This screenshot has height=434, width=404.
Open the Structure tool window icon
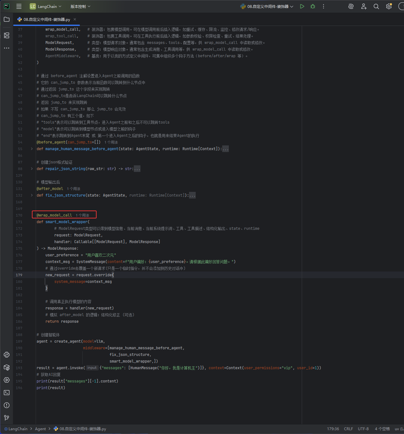(x=7, y=35)
